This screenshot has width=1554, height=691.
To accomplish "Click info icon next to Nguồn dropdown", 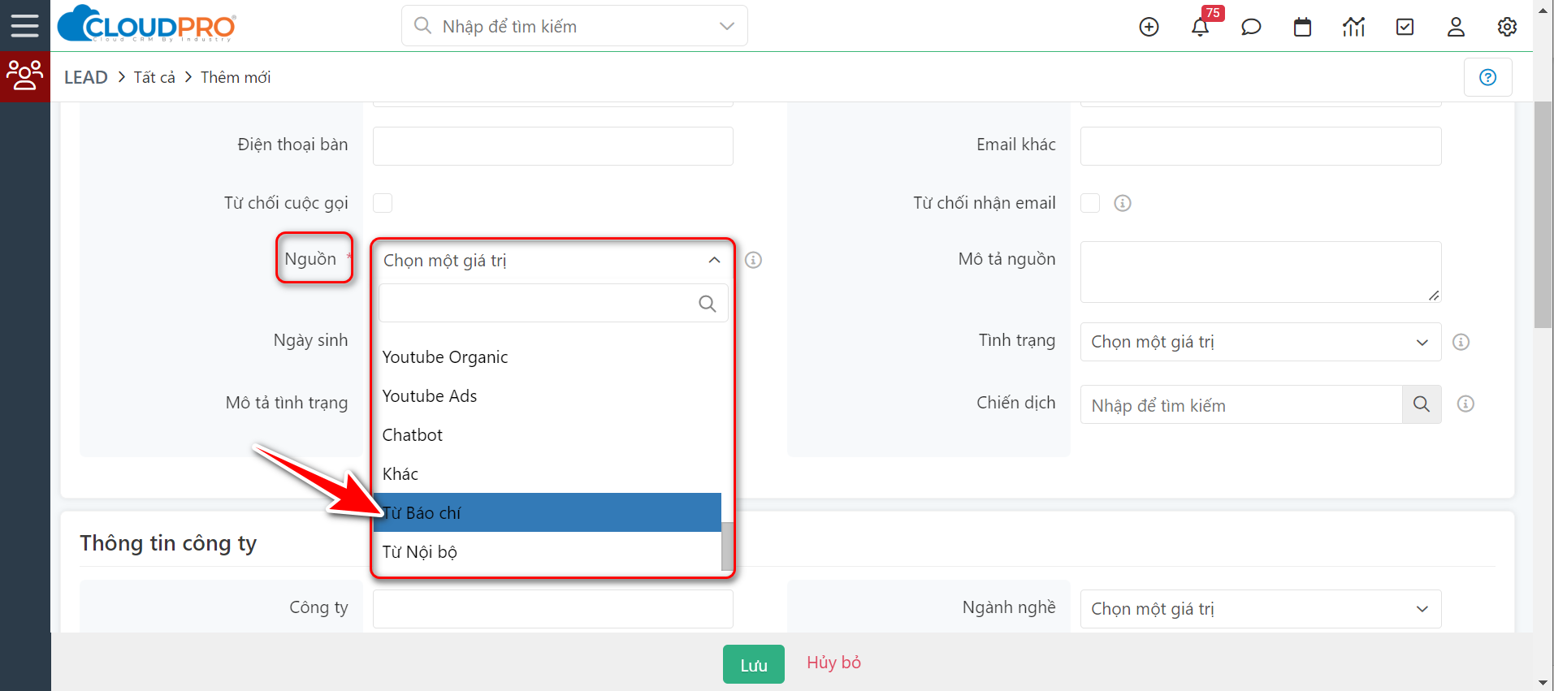I will tap(754, 260).
